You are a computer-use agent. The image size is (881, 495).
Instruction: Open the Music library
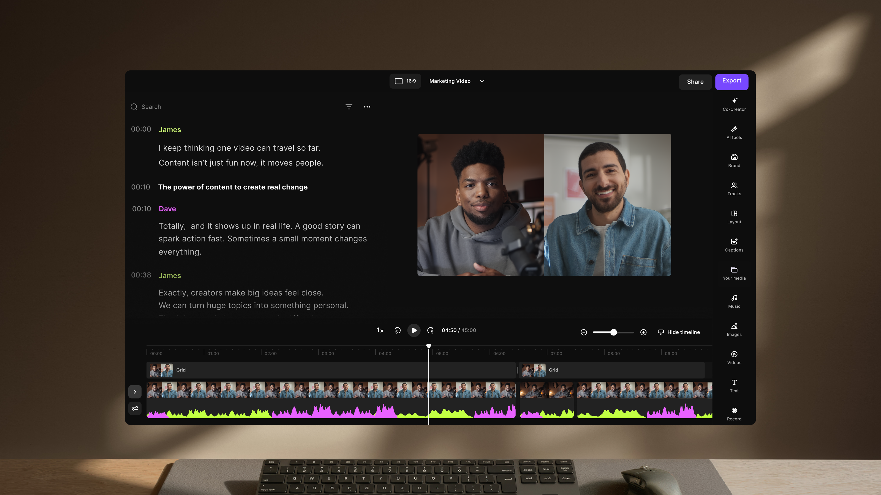734,301
